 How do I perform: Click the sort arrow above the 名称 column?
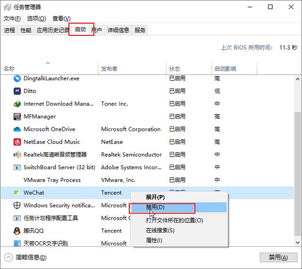pos(48,63)
